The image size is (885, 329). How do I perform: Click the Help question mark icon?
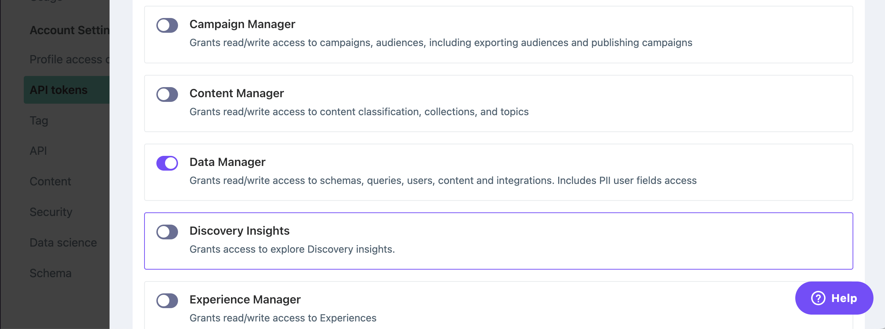(818, 298)
